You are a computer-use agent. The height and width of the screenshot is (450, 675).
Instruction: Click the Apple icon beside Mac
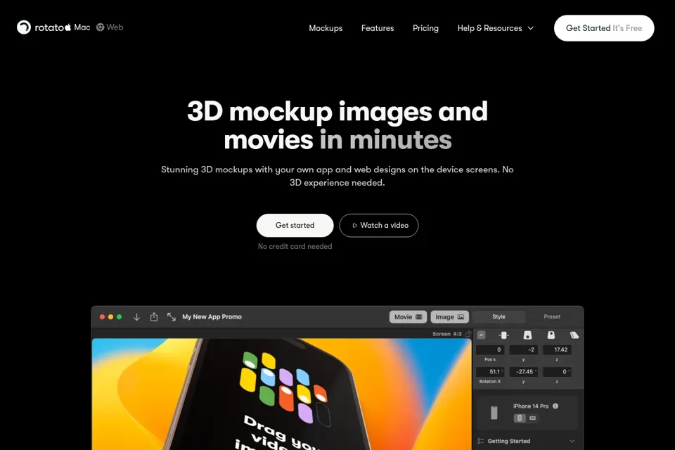[67, 27]
